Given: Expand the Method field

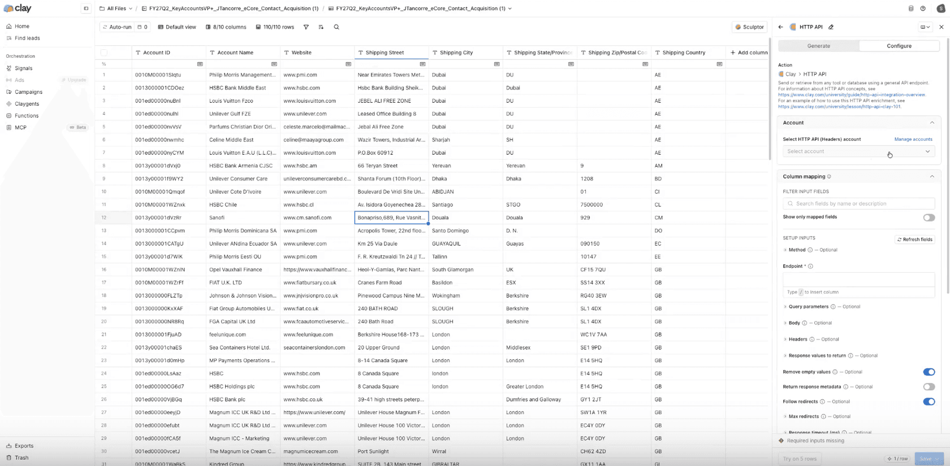Looking at the screenshot, I should tap(785, 250).
